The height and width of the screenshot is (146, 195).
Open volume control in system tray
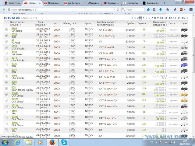click(x=175, y=142)
